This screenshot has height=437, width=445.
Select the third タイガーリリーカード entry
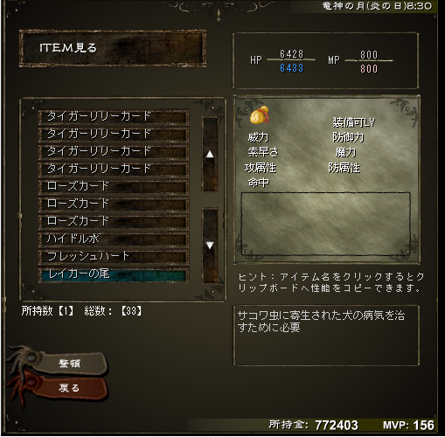click(114, 151)
